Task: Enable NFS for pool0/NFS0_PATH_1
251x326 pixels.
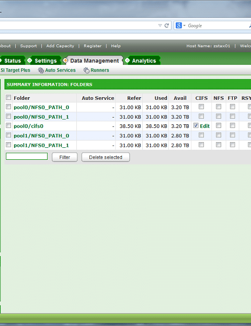Action: (x=219, y=116)
